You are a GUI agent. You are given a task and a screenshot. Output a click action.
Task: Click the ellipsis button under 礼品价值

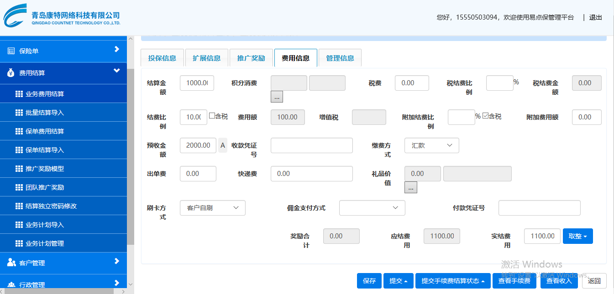(x=410, y=187)
